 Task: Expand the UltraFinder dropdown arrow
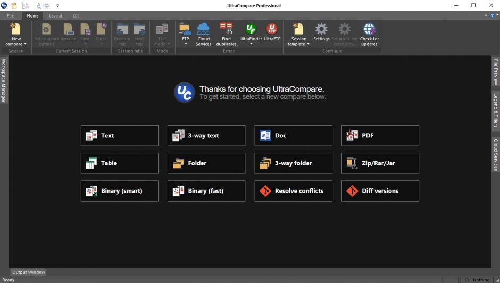[x=251, y=44]
